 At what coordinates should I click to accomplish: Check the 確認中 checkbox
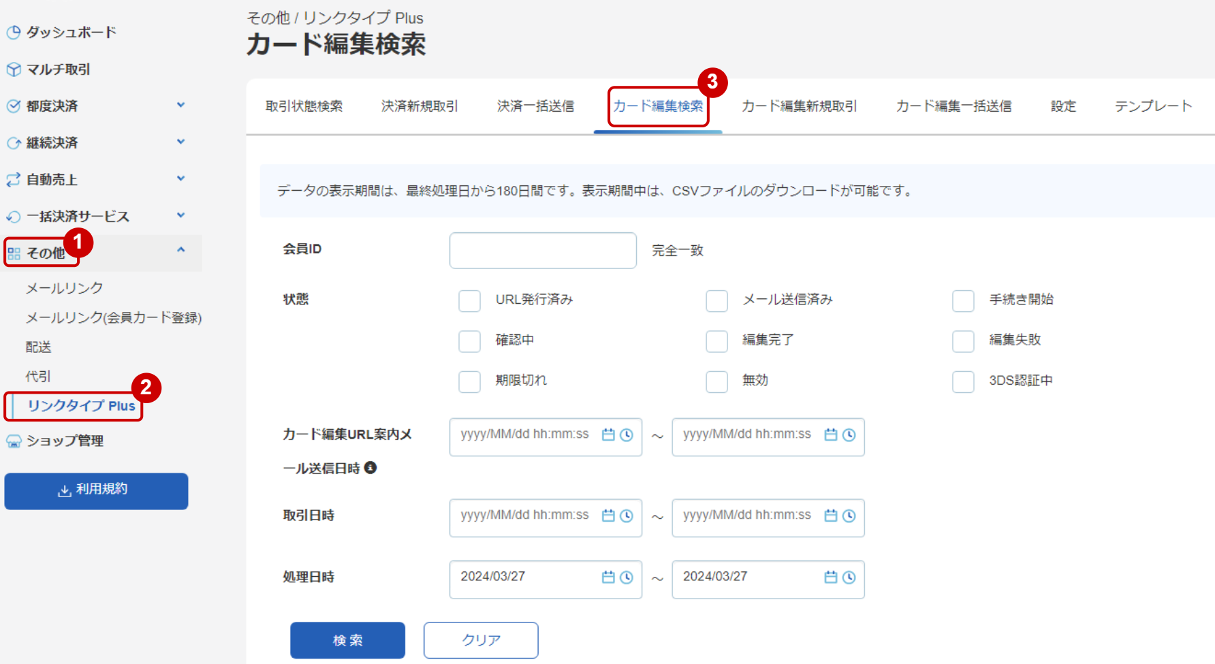pos(470,341)
